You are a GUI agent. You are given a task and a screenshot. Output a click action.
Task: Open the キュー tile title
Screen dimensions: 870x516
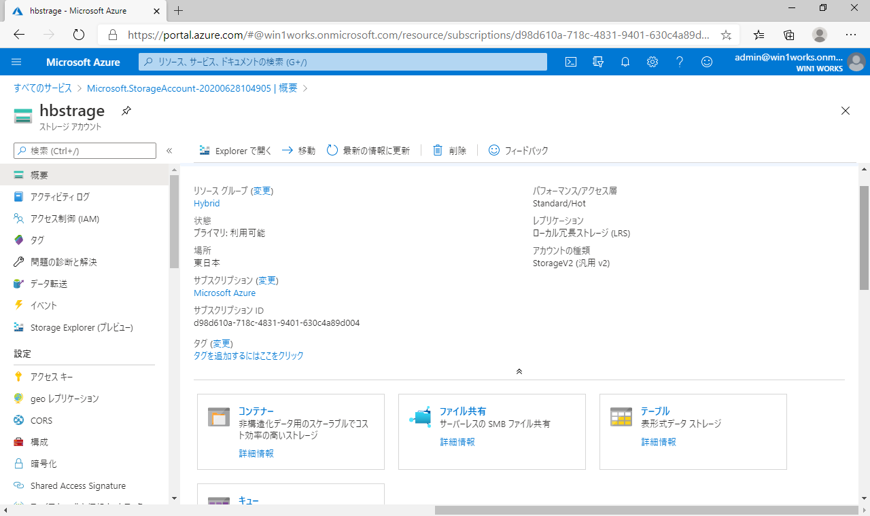pos(249,500)
